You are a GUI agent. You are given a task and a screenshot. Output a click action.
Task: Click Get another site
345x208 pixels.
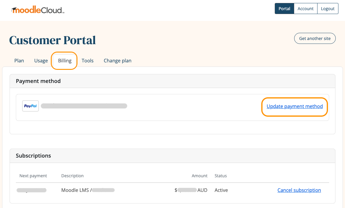[x=315, y=38]
